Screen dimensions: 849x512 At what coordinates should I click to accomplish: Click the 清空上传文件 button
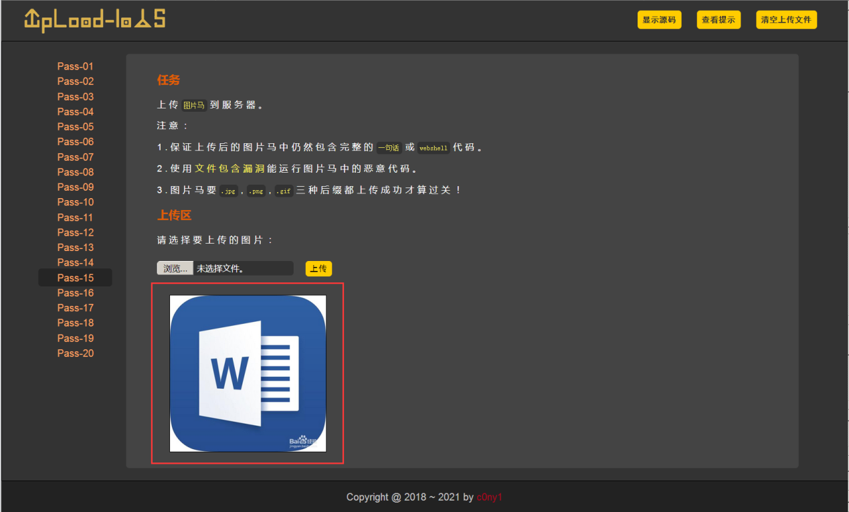tap(786, 20)
